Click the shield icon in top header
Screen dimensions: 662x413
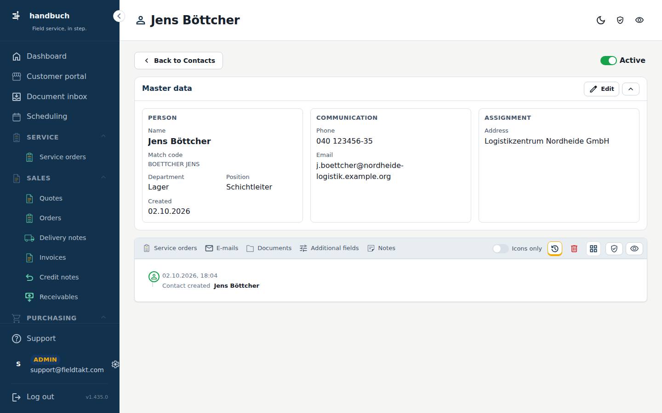click(620, 20)
